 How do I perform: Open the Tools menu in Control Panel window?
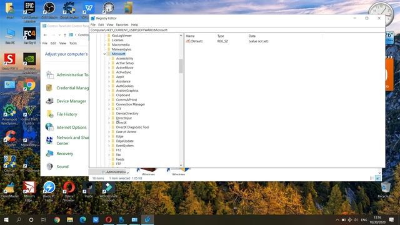pos(73,43)
